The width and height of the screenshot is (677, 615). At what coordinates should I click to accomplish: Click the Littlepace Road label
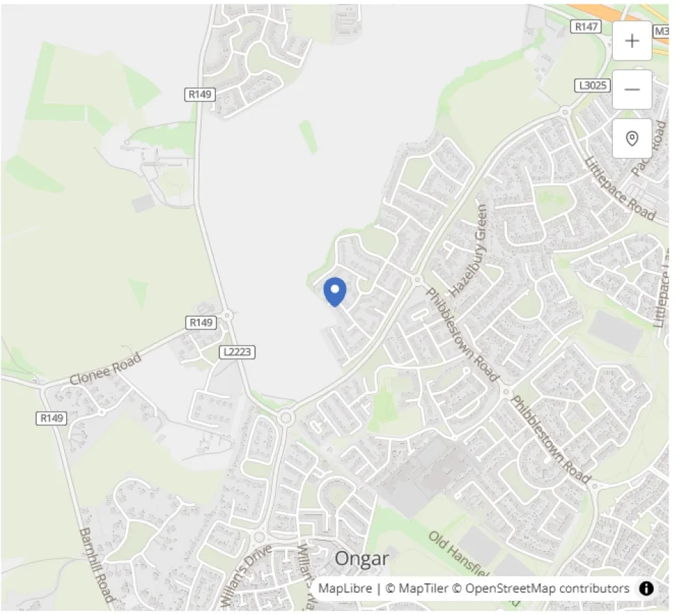(620, 189)
